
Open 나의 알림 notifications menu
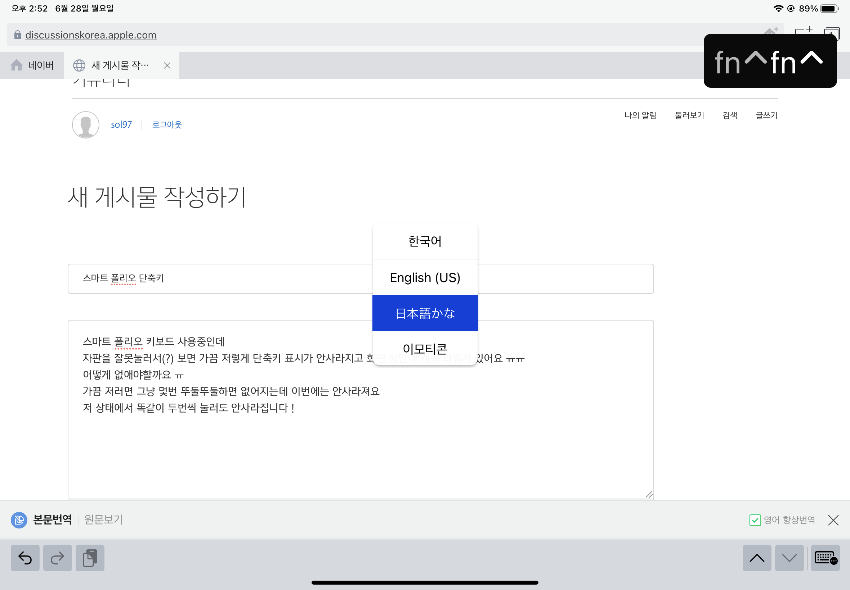point(640,115)
